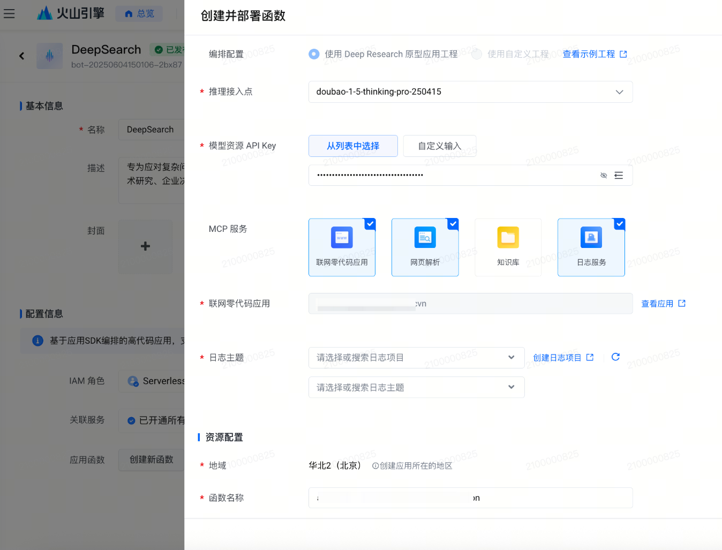Image resolution: width=722 pixels, height=550 pixels.
Task: Click the DeepSearch 名称 field in background
Action: (x=152, y=130)
